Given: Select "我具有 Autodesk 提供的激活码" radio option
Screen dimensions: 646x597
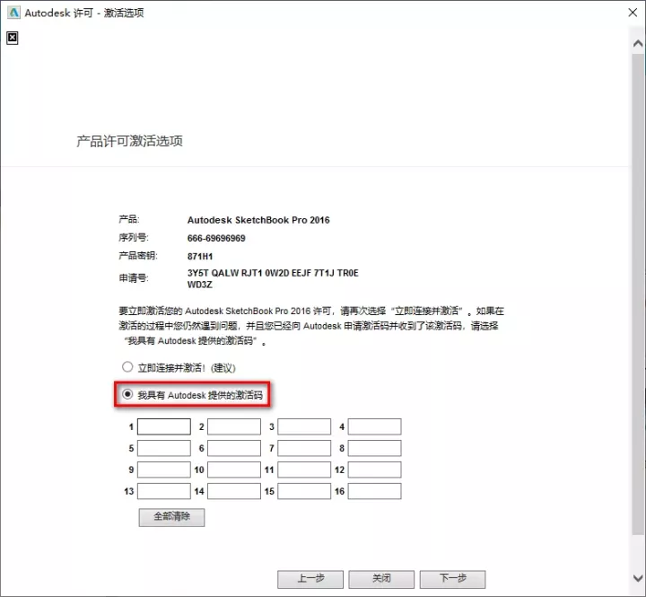Looking at the screenshot, I should [127, 394].
